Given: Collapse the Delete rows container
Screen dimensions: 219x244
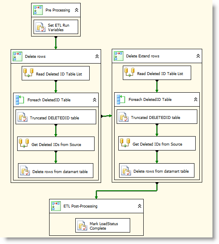Looking at the screenshot, I should [97, 57].
